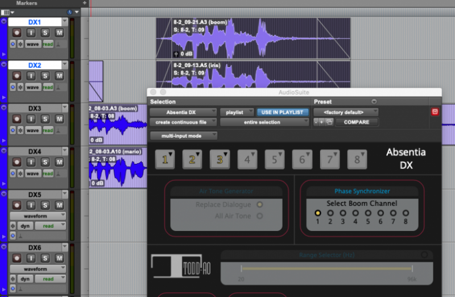The image size is (455, 297).
Task: Open the 'playlist' selection reference dropdown
Action: pos(237,112)
